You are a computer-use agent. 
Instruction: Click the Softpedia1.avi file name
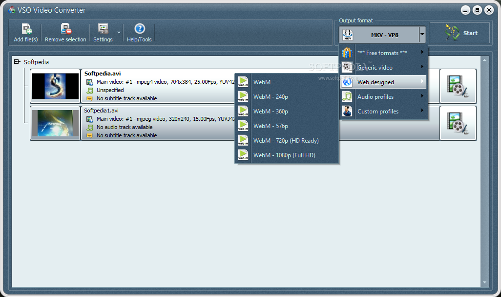pos(101,111)
